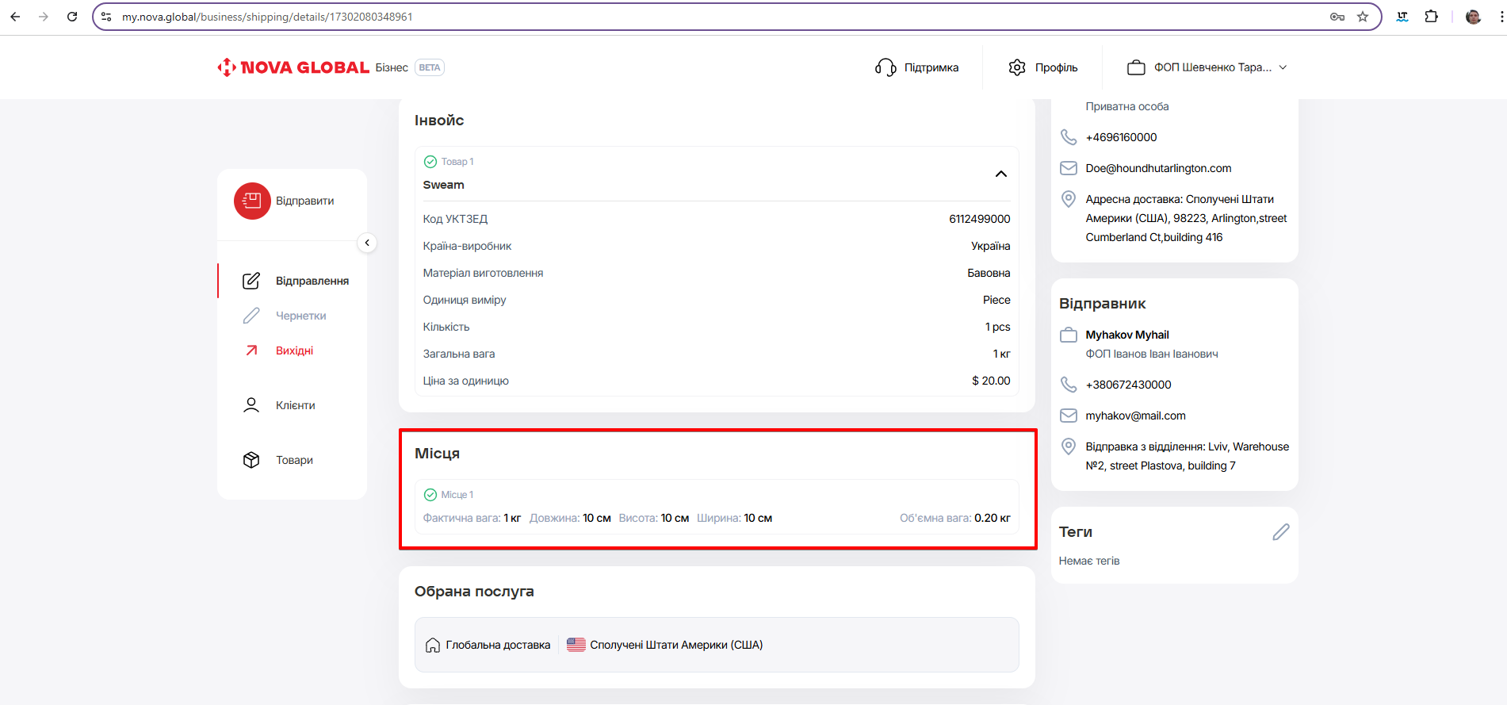
Task: Open the Чернетки drafts menu item
Action: pyautogui.click(x=300, y=316)
